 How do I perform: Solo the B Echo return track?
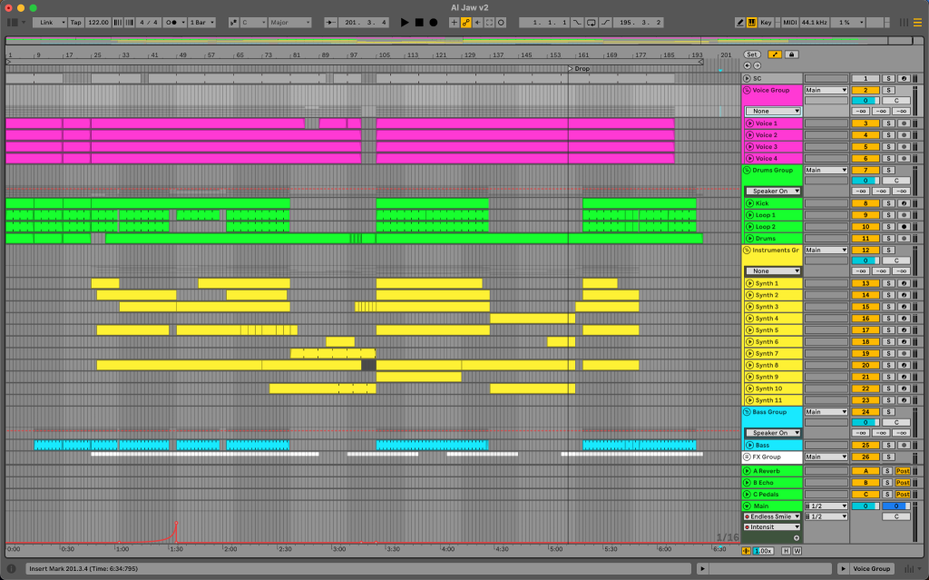click(x=887, y=483)
